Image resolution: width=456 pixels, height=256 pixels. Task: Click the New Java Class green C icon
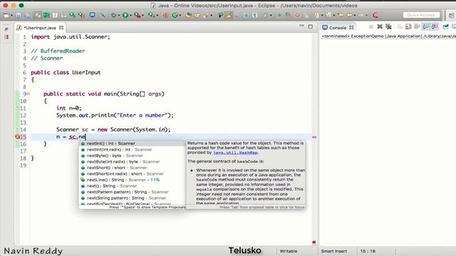[x=175, y=15]
